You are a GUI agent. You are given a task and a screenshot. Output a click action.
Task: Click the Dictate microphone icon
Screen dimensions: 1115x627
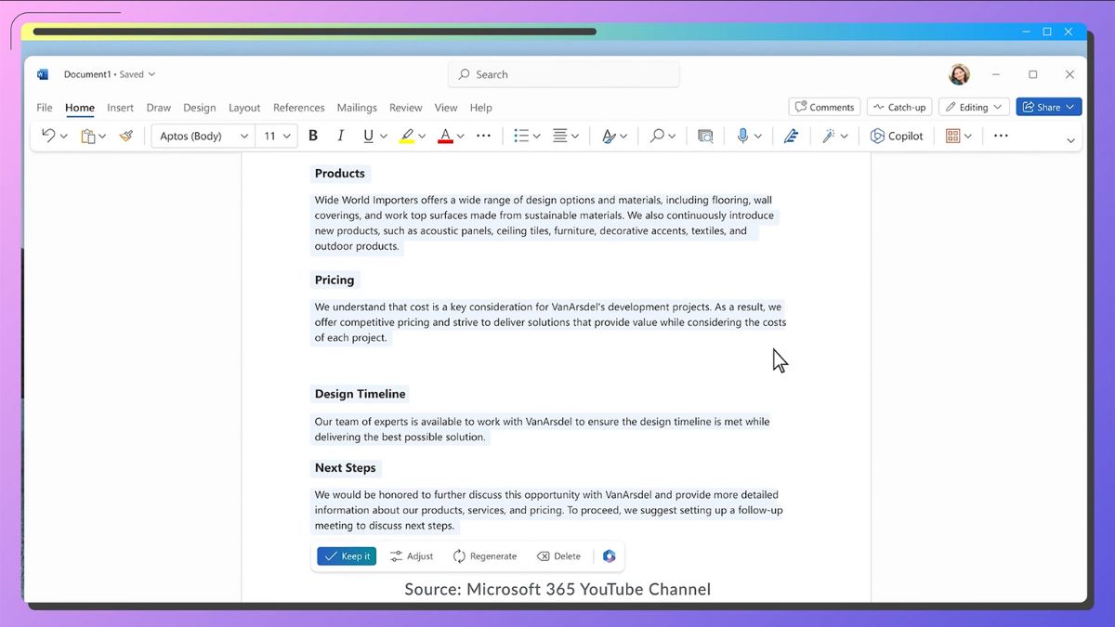coord(742,136)
